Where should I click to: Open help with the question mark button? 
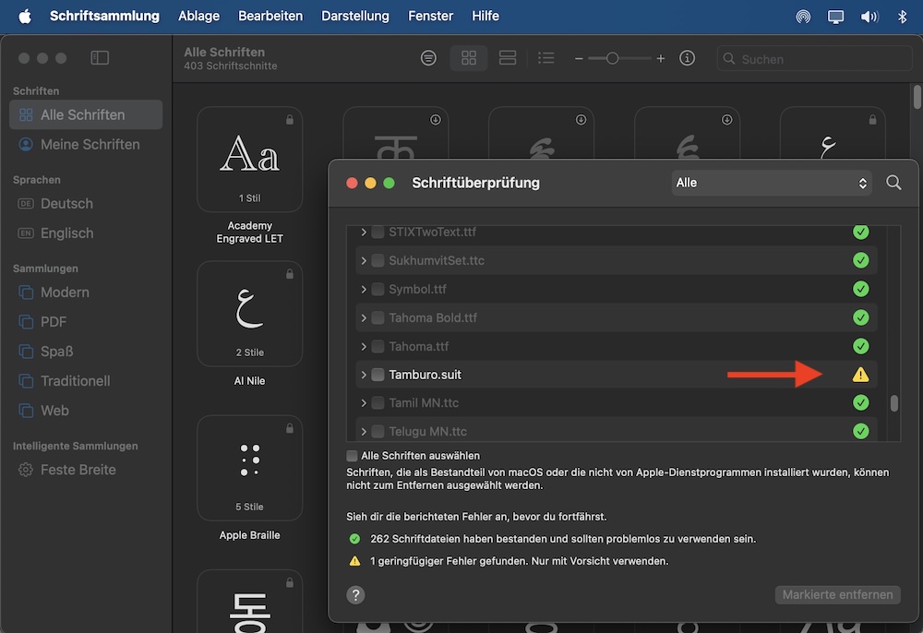[x=355, y=594]
